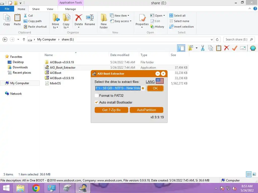The image size is (258, 193).
Task: Sort by Date modified column header
Action: click(120, 55)
